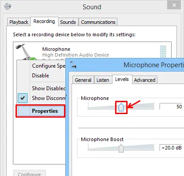Click Properties in the context menu
The image size is (184, 176).
point(40,111)
